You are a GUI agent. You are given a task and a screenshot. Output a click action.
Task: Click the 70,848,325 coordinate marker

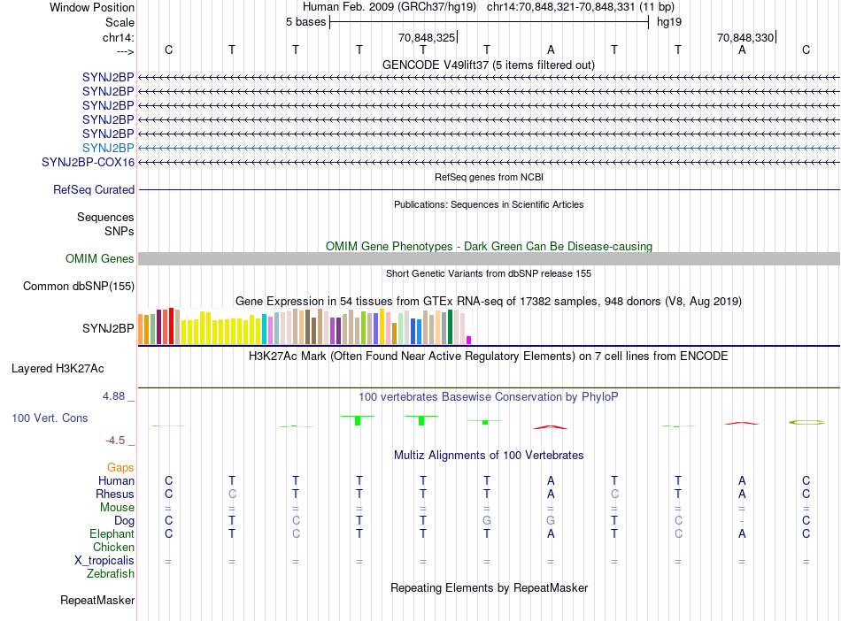coord(427,37)
